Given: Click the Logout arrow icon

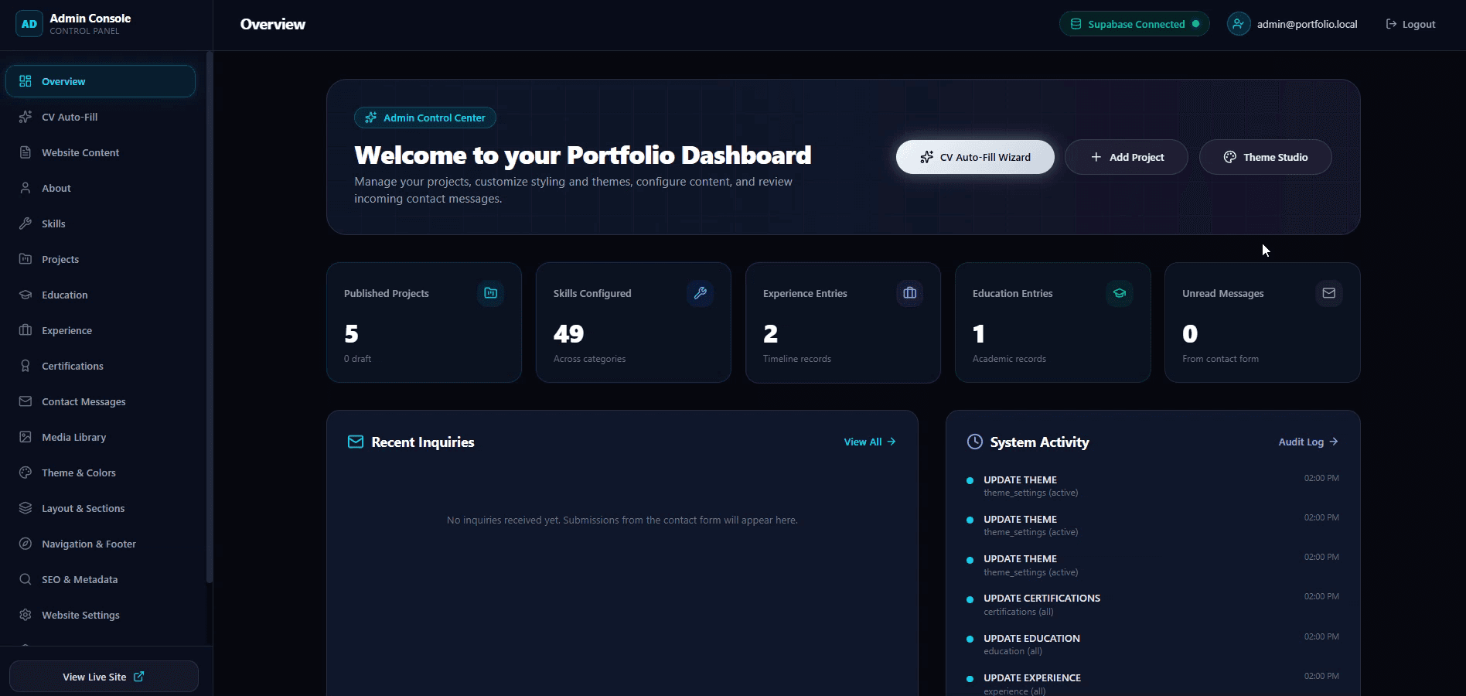Looking at the screenshot, I should (x=1391, y=24).
